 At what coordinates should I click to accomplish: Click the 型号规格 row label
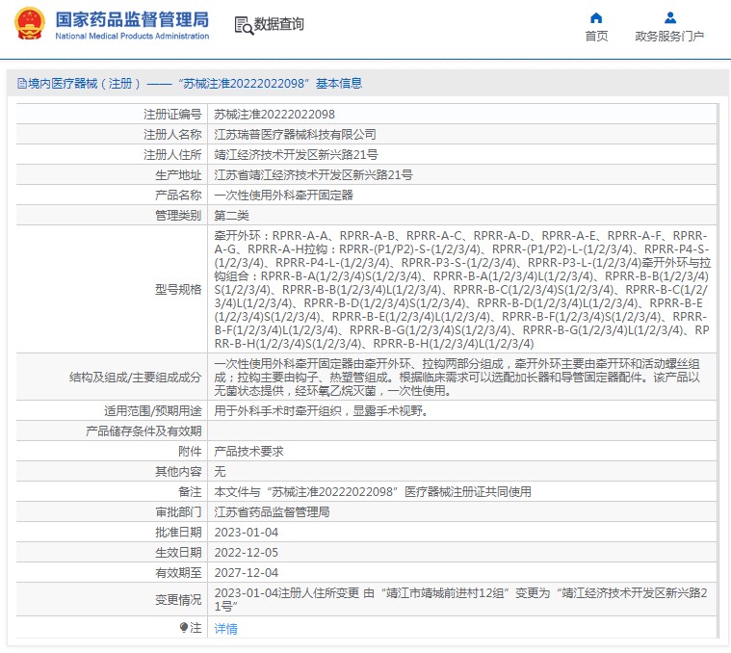[x=178, y=290]
